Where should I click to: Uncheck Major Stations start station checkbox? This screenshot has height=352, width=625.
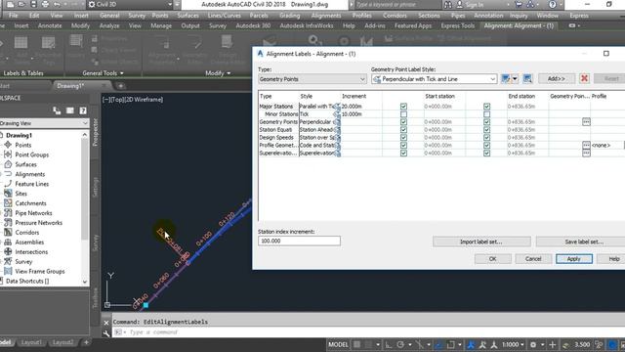(x=403, y=107)
